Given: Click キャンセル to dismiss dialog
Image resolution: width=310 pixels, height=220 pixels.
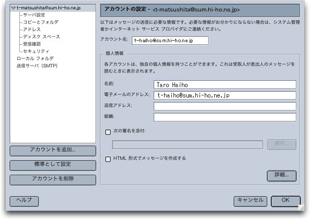Looking at the screenshot, I should point(250,201).
